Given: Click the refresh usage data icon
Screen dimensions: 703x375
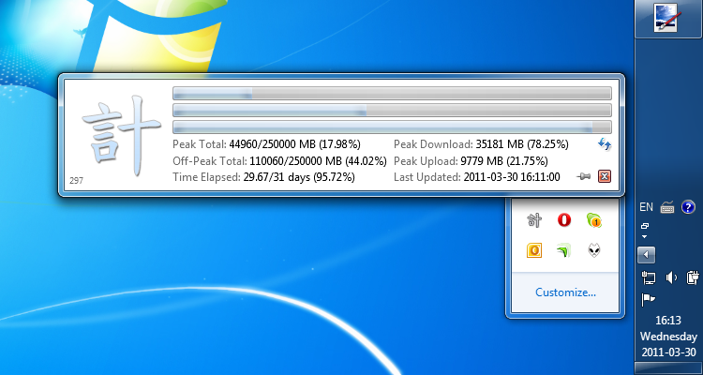Looking at the screenshot, I should point(605,144).
